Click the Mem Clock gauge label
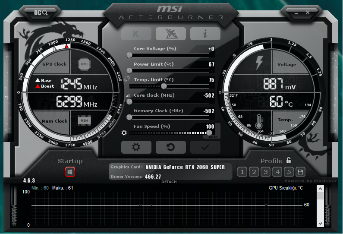This screenshot has width=343, height=234. 54,121
